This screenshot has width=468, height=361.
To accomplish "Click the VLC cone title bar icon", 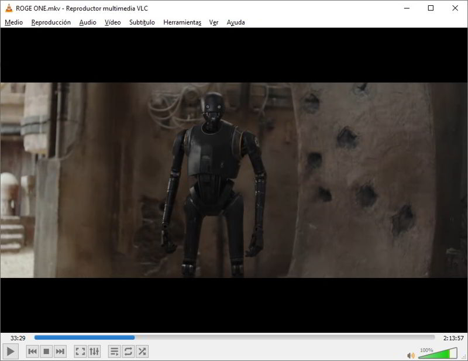I will pyautogui.click(x=9, y=8).
